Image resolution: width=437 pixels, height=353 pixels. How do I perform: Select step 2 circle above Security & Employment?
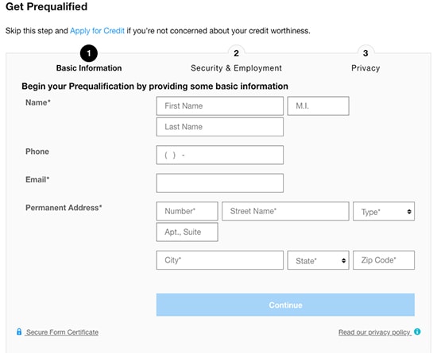tap(236, 53)
